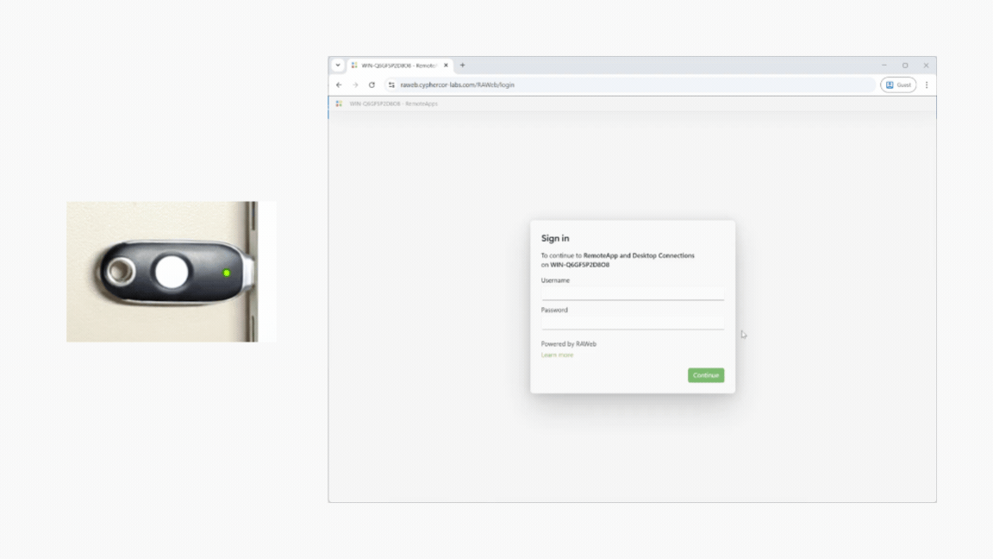
Task: Click into the Password field
Action: click(x=632, y=323)
